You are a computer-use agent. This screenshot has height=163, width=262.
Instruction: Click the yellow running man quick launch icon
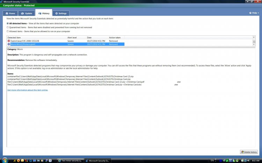click(x=15, y=161)
